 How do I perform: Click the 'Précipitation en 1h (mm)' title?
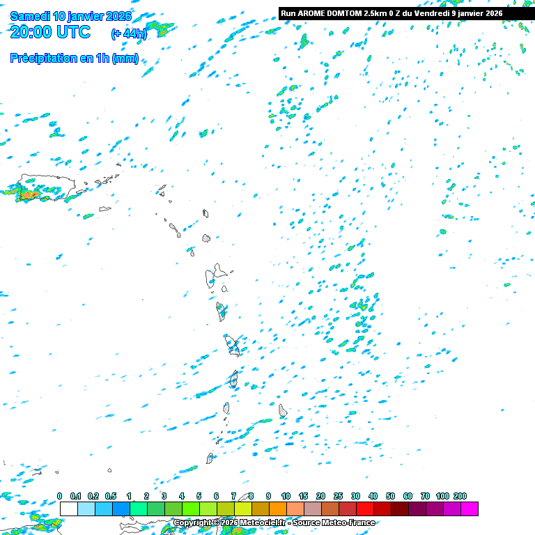75,59
